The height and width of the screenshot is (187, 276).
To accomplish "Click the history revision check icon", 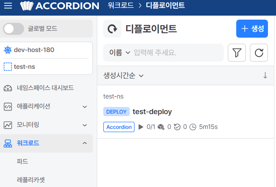I will pyautogui.click(x=177, y=127).
